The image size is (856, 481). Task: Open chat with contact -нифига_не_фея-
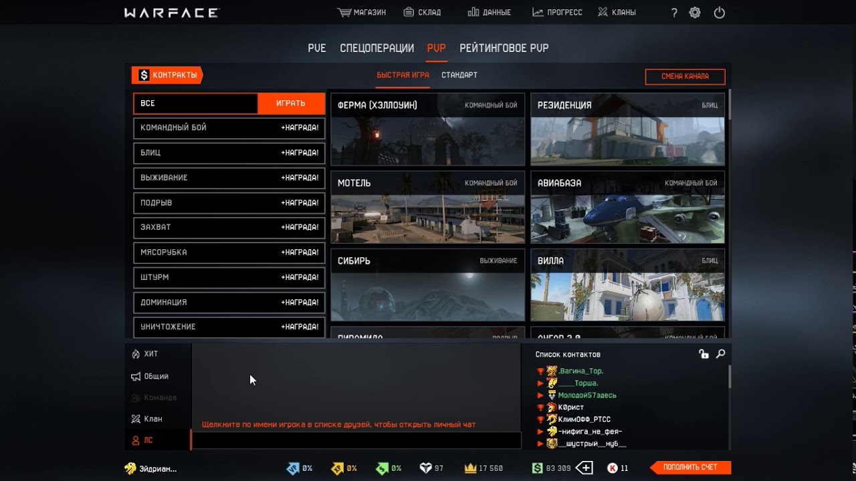(590, 432)
